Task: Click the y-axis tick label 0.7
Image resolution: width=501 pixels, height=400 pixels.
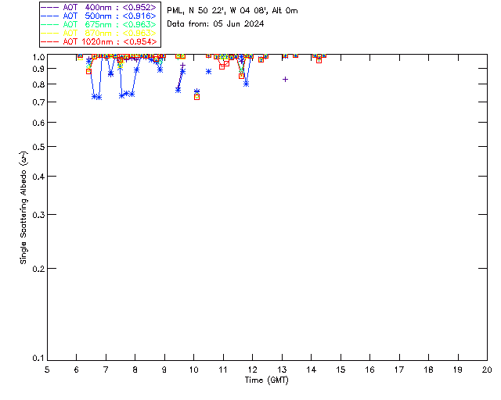Action: click(x=38, y=102)
